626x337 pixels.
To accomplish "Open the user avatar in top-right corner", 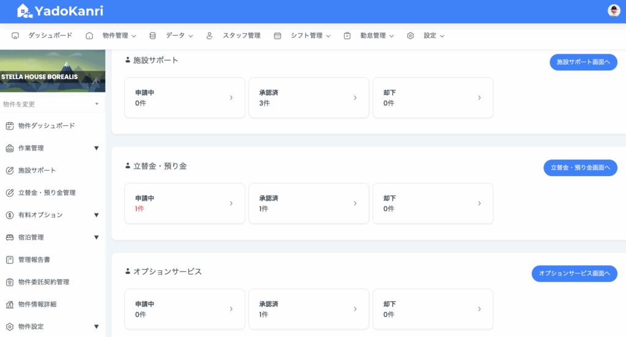I will point(613,10).
